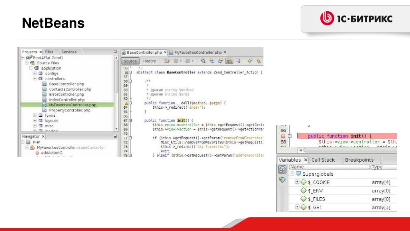Viewport: 410px width, 231px height.
Task: Open the first back-navigation dropdown arrow in toolbar
Action: point(181,61)
